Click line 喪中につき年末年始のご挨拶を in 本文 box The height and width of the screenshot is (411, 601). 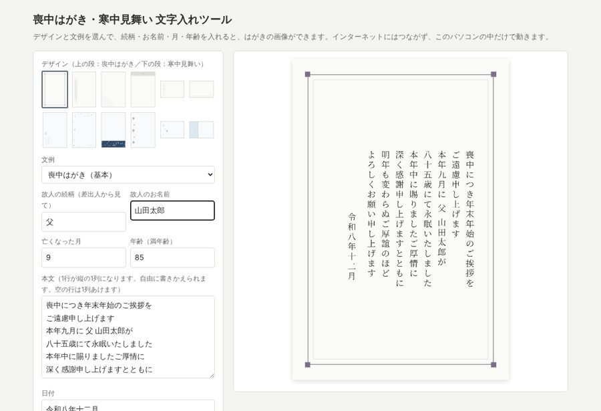[x=99, y=305]
